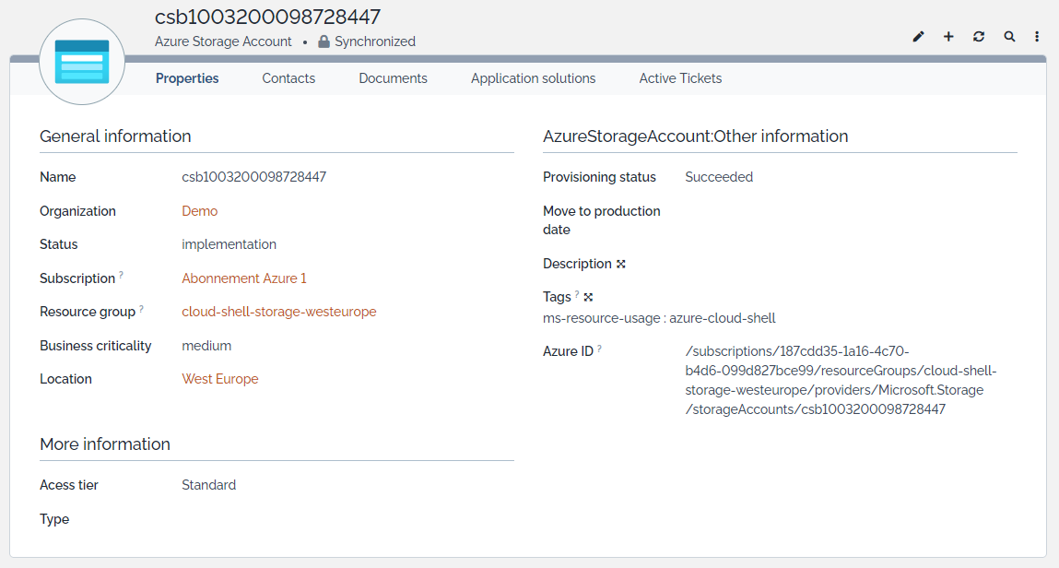Click the plus icon to create new

pyautogui.click(x=948, y=37)
